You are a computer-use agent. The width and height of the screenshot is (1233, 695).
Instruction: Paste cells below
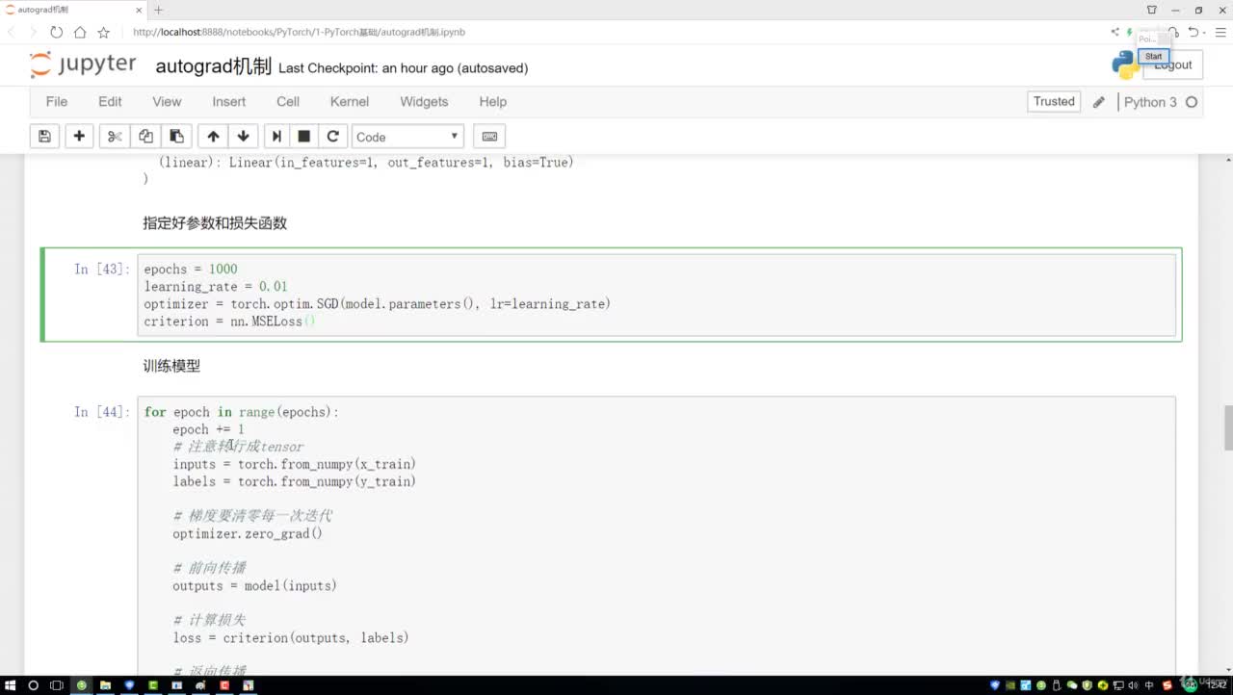[176, 137]
